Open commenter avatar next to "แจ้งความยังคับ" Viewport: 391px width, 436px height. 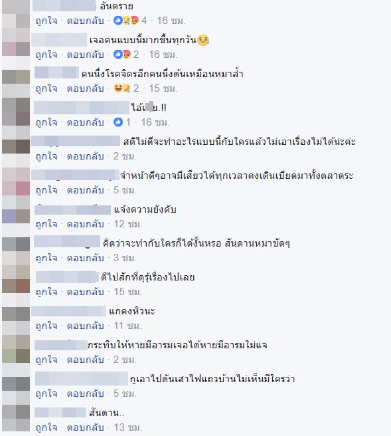pyautogui.click(x=16, y=209)
